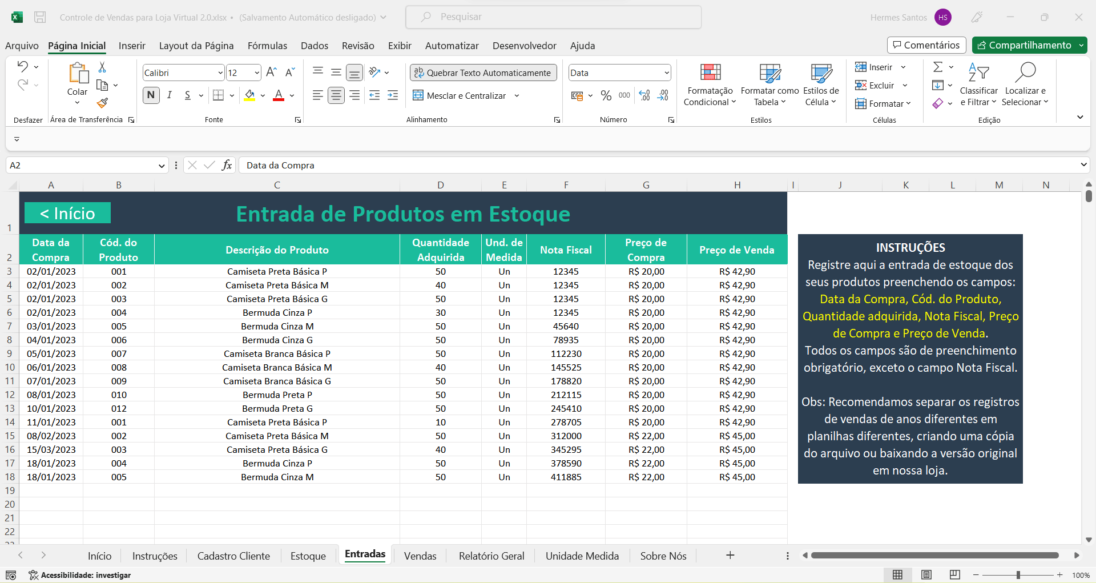1096x583 pixels.
Task: Switch to Page Break Preview view
Action: click(955, 574)
